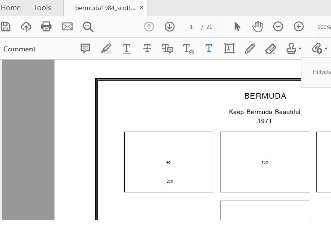Click the cloud upload icon
This screenshot has width=331, height=225.
(26, 27)
